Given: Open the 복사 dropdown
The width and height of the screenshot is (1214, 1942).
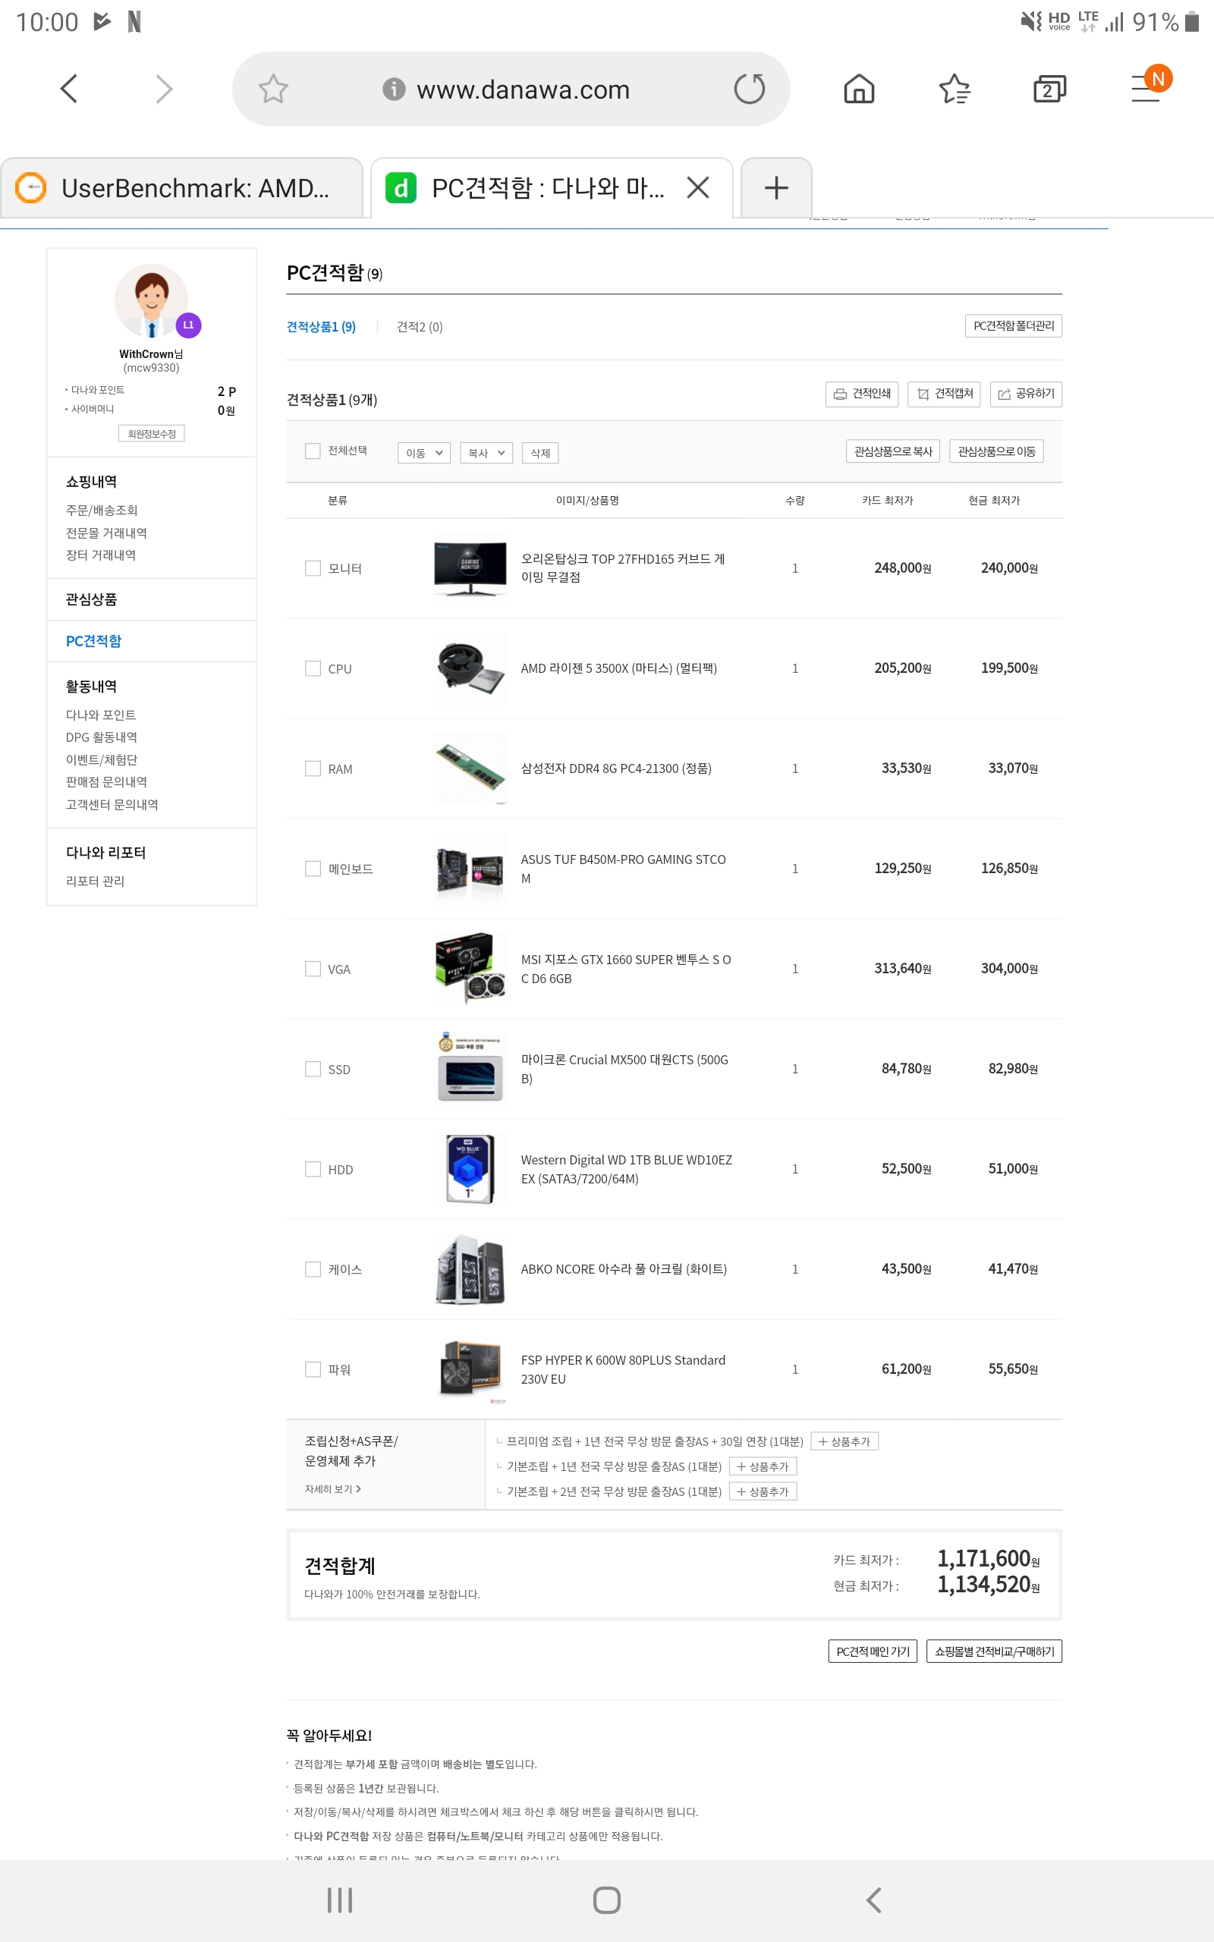Looking at the screenshot, I should 486,453.
